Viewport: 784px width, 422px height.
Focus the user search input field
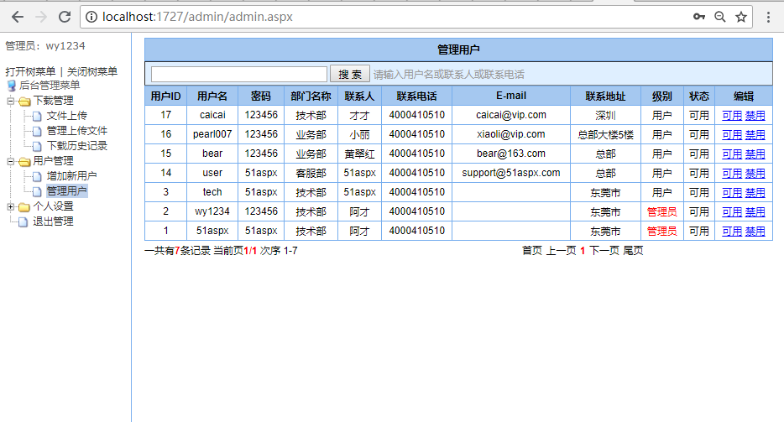[239, 74]
